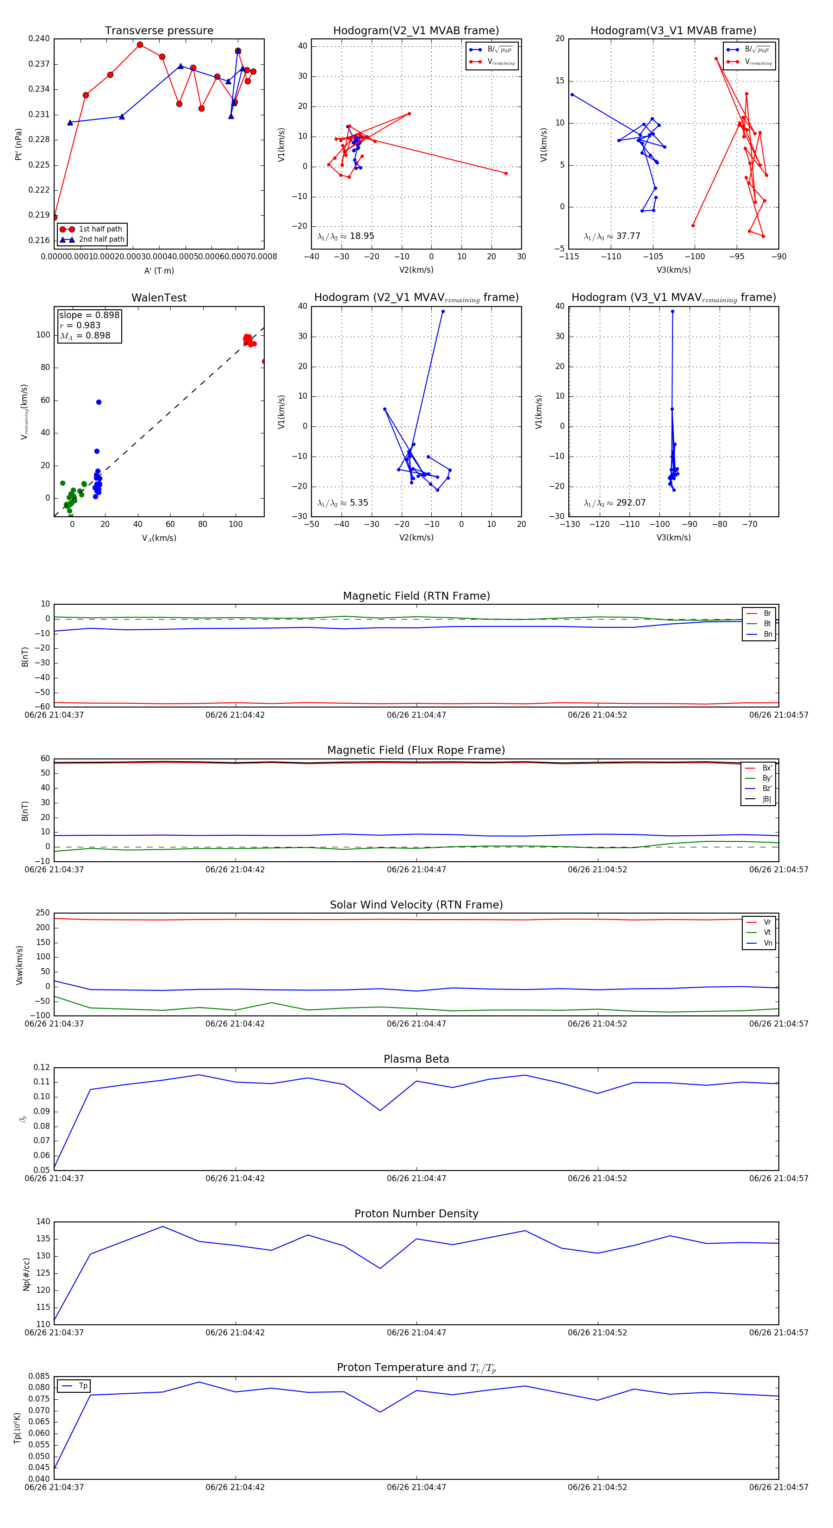
Task: Click the Plasma Beta plot title
Action: pyautogui.click(x=416, y=1059)
